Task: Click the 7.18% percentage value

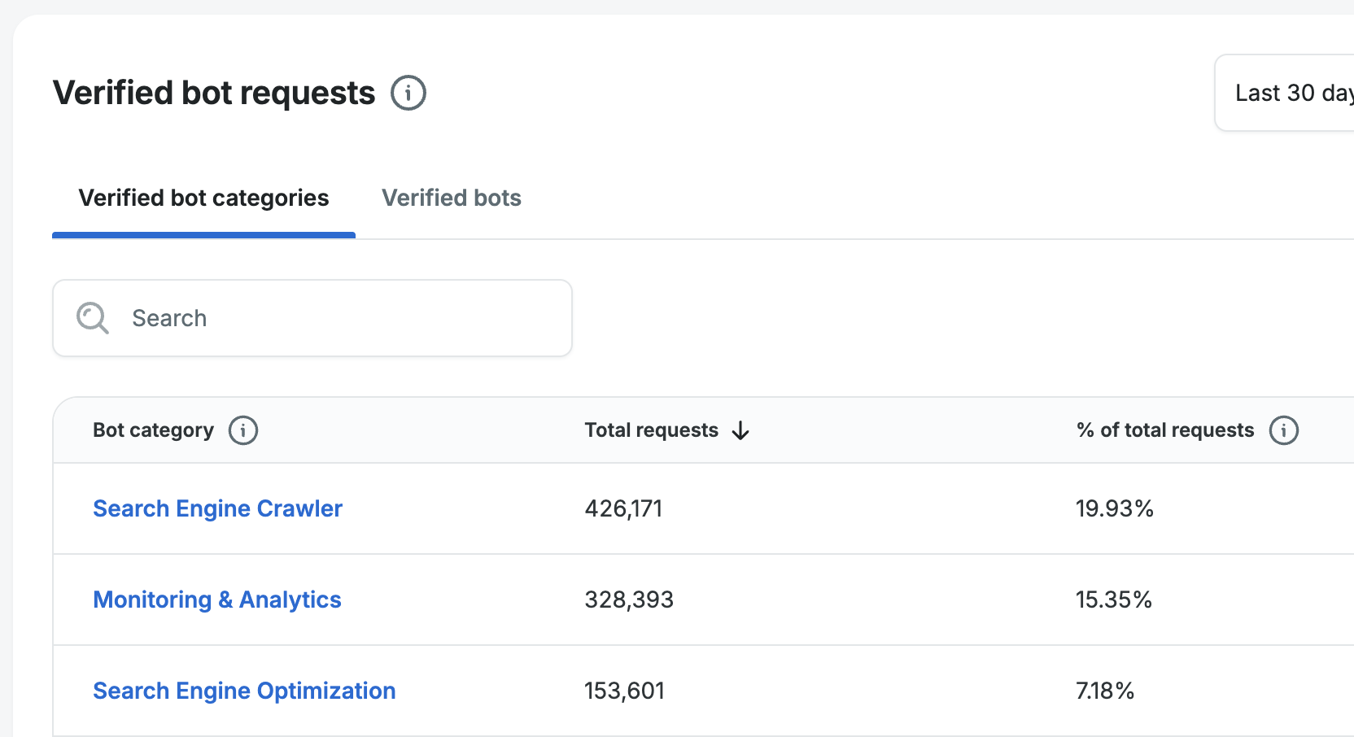Action: point(1104,691)
